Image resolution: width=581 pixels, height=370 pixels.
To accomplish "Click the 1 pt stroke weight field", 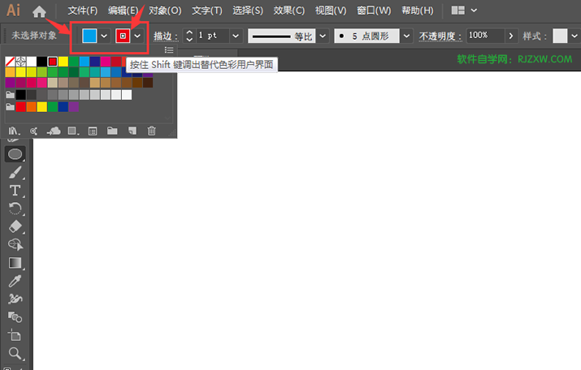I will [213, 36].
